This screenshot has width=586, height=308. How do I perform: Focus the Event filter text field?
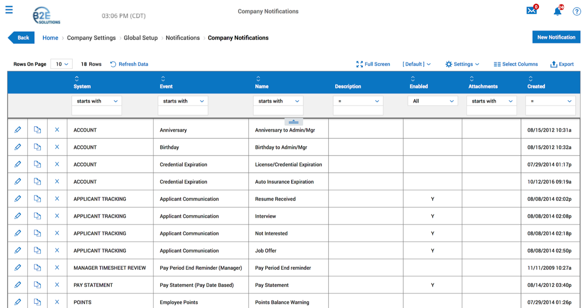[x=183, y=111]
